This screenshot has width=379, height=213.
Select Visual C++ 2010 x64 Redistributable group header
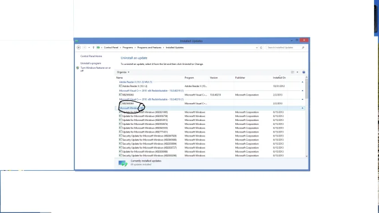pyautogui.click(x=151, y=91)
